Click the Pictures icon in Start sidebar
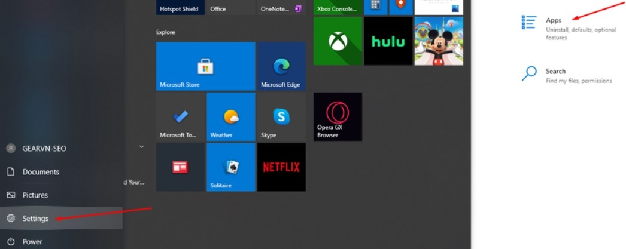This screenshot has height=249, width=626. [x=11, y=195]
